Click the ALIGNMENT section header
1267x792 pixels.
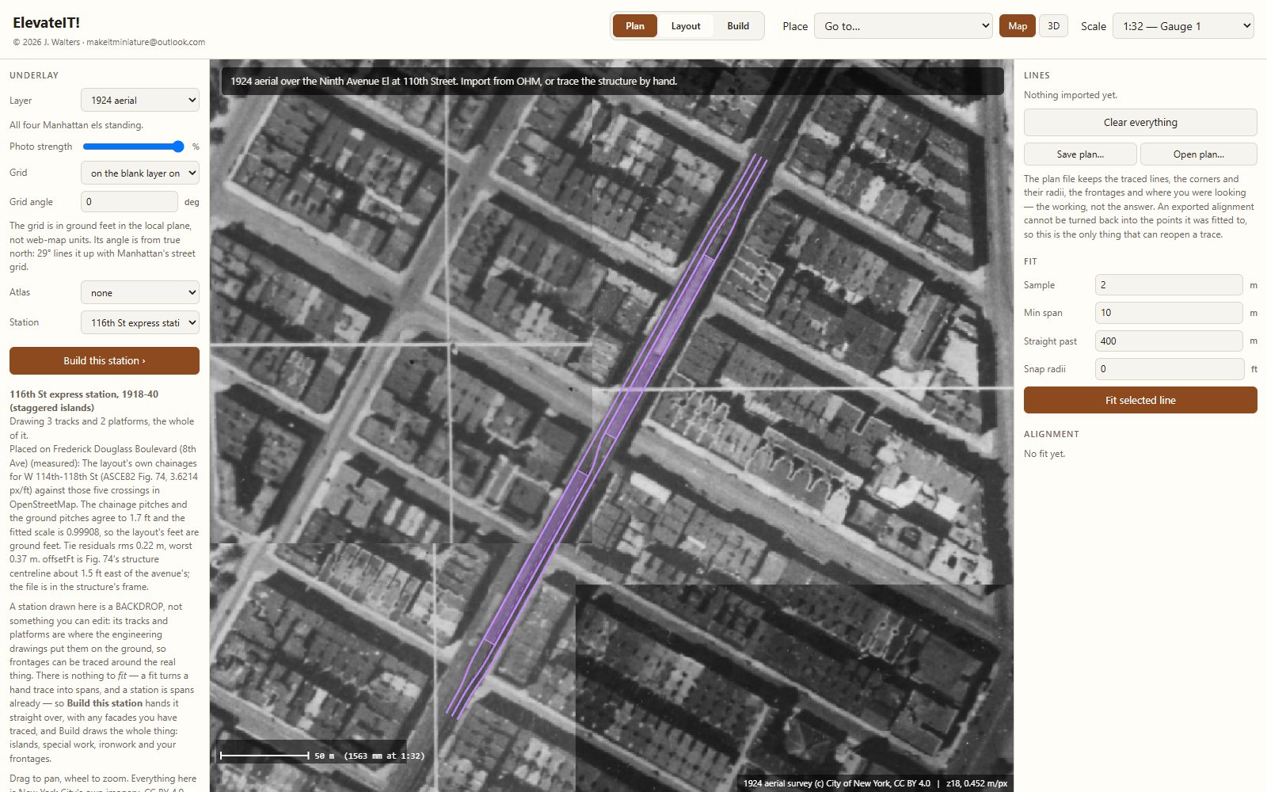coord(1052,434)
